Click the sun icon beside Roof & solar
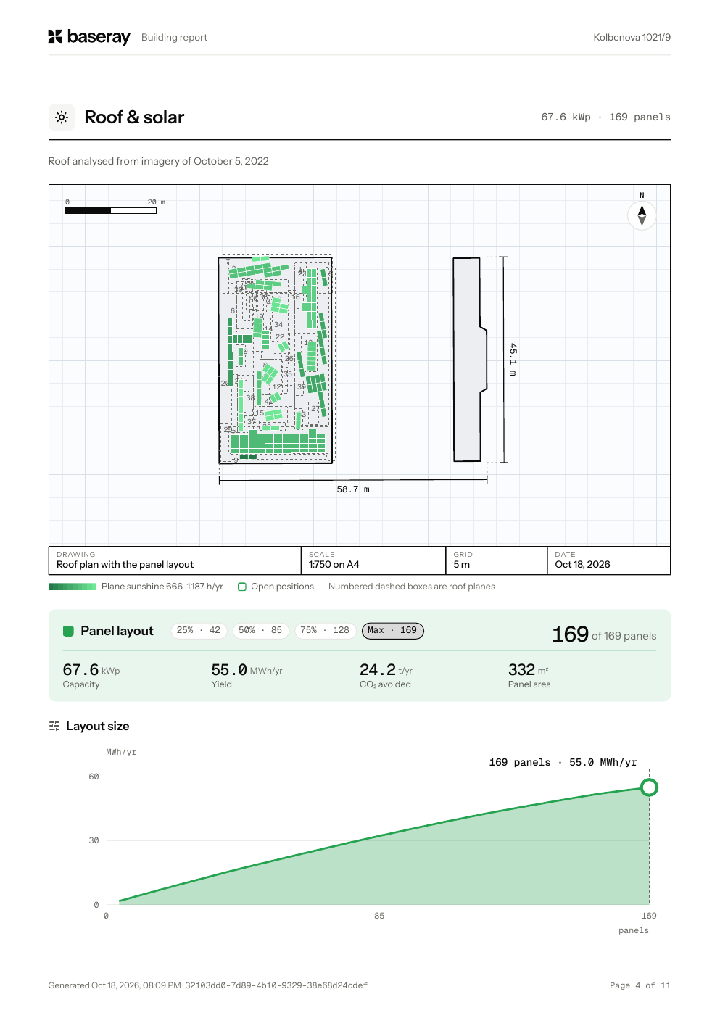 [62, 117]
